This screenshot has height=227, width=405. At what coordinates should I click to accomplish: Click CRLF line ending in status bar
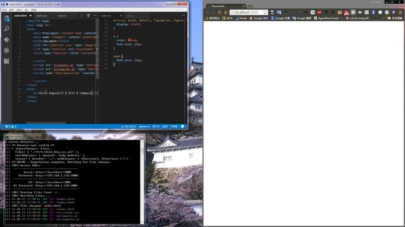click(165, 126)
